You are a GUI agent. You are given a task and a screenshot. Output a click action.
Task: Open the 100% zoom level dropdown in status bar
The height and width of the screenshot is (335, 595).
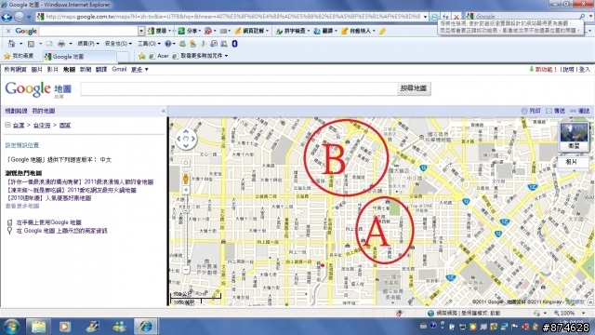(x=583, y=313)
